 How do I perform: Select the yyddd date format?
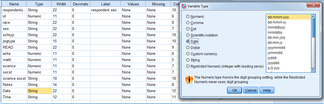tap(289, 58)
